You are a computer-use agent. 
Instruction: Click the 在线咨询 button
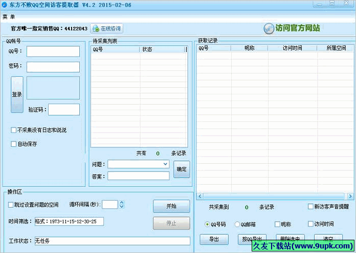pos(107,29)
